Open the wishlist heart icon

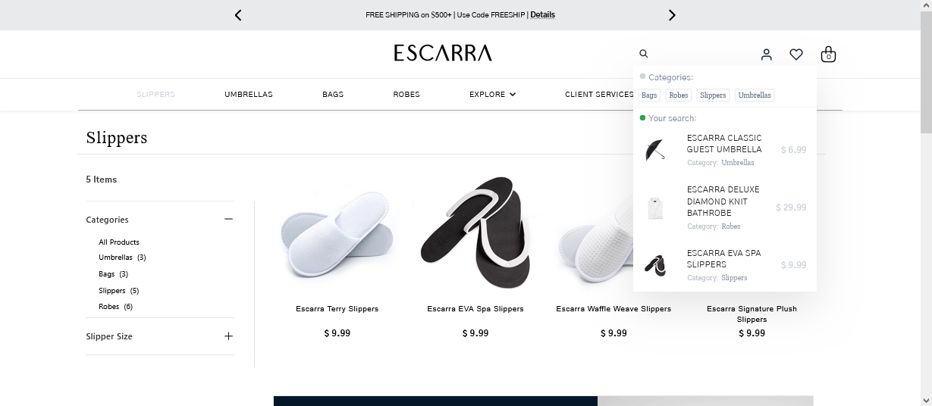(796, 55)
